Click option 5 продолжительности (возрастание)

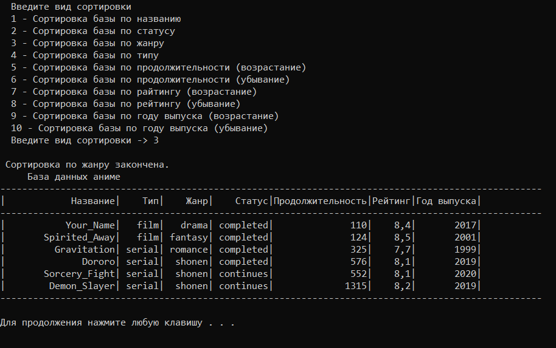(x=159, y=67)
